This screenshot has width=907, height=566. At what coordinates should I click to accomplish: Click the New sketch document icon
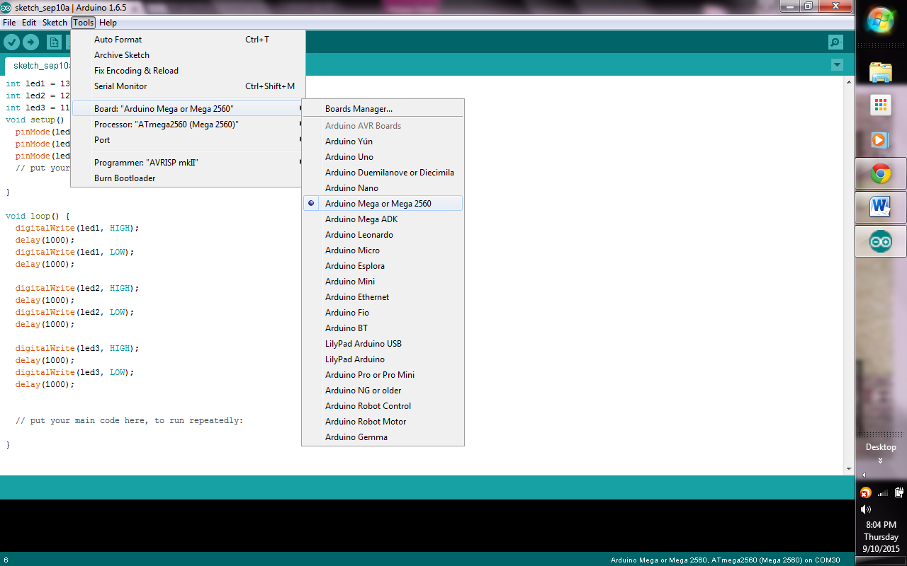pyautogui.click(x=54, y=42)
